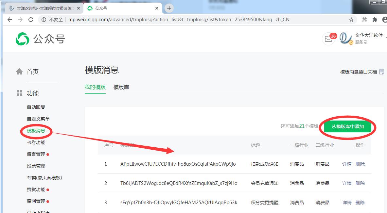View 详情 for 扣款成功通知
The width and height of the screenshot is (387, 213).
point(347,164)
